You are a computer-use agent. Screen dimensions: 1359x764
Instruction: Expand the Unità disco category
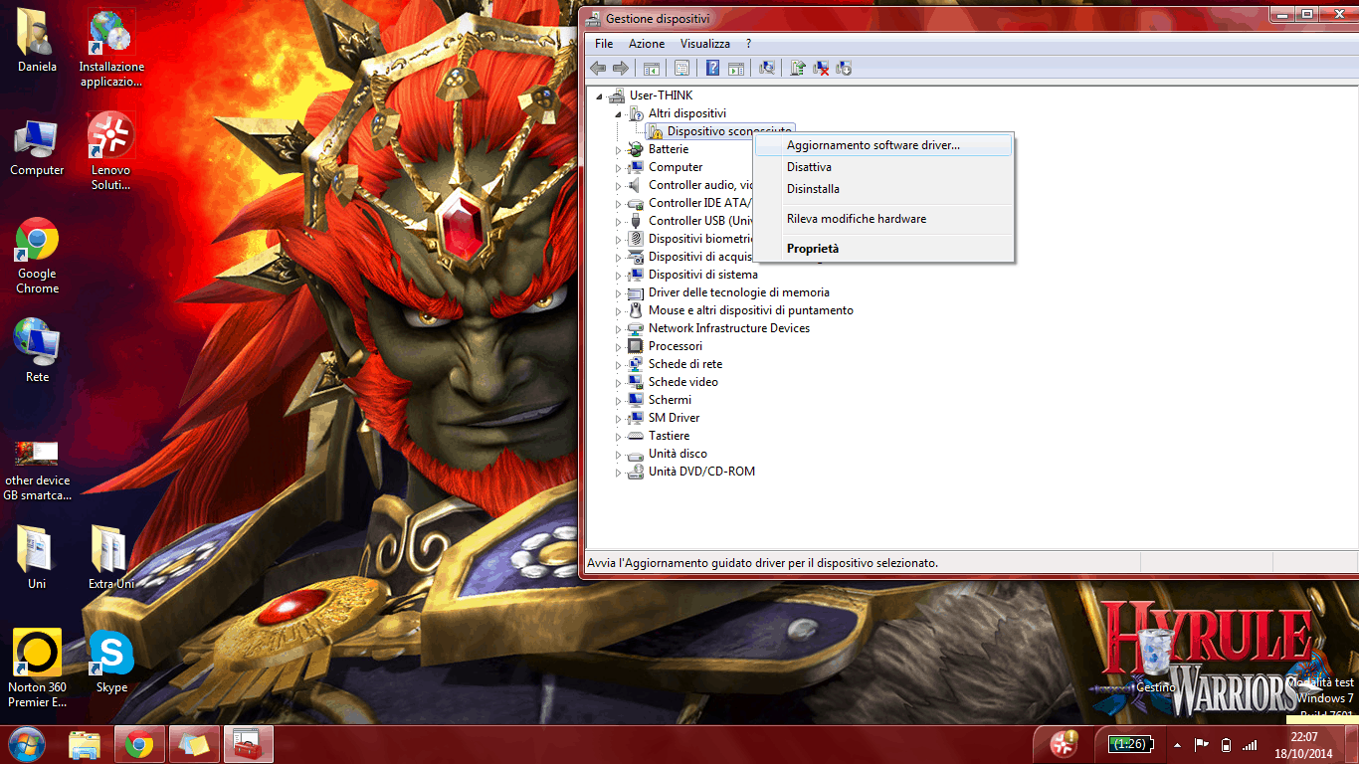[x=618, y=455]
